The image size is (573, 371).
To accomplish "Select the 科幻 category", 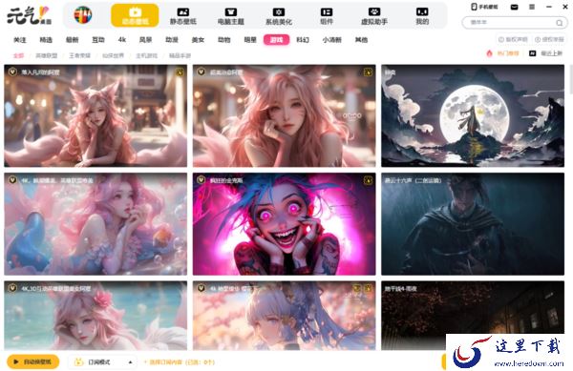I will click(303, 40).
